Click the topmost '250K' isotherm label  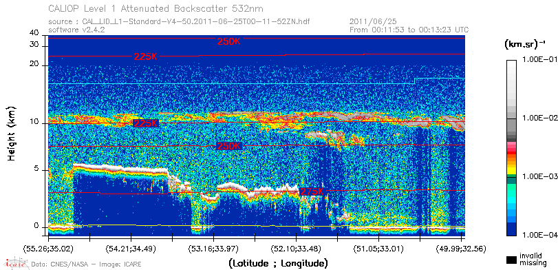click(229, 42)
